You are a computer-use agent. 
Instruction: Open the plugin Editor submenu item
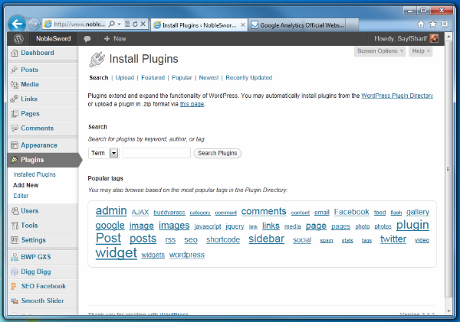21,196
